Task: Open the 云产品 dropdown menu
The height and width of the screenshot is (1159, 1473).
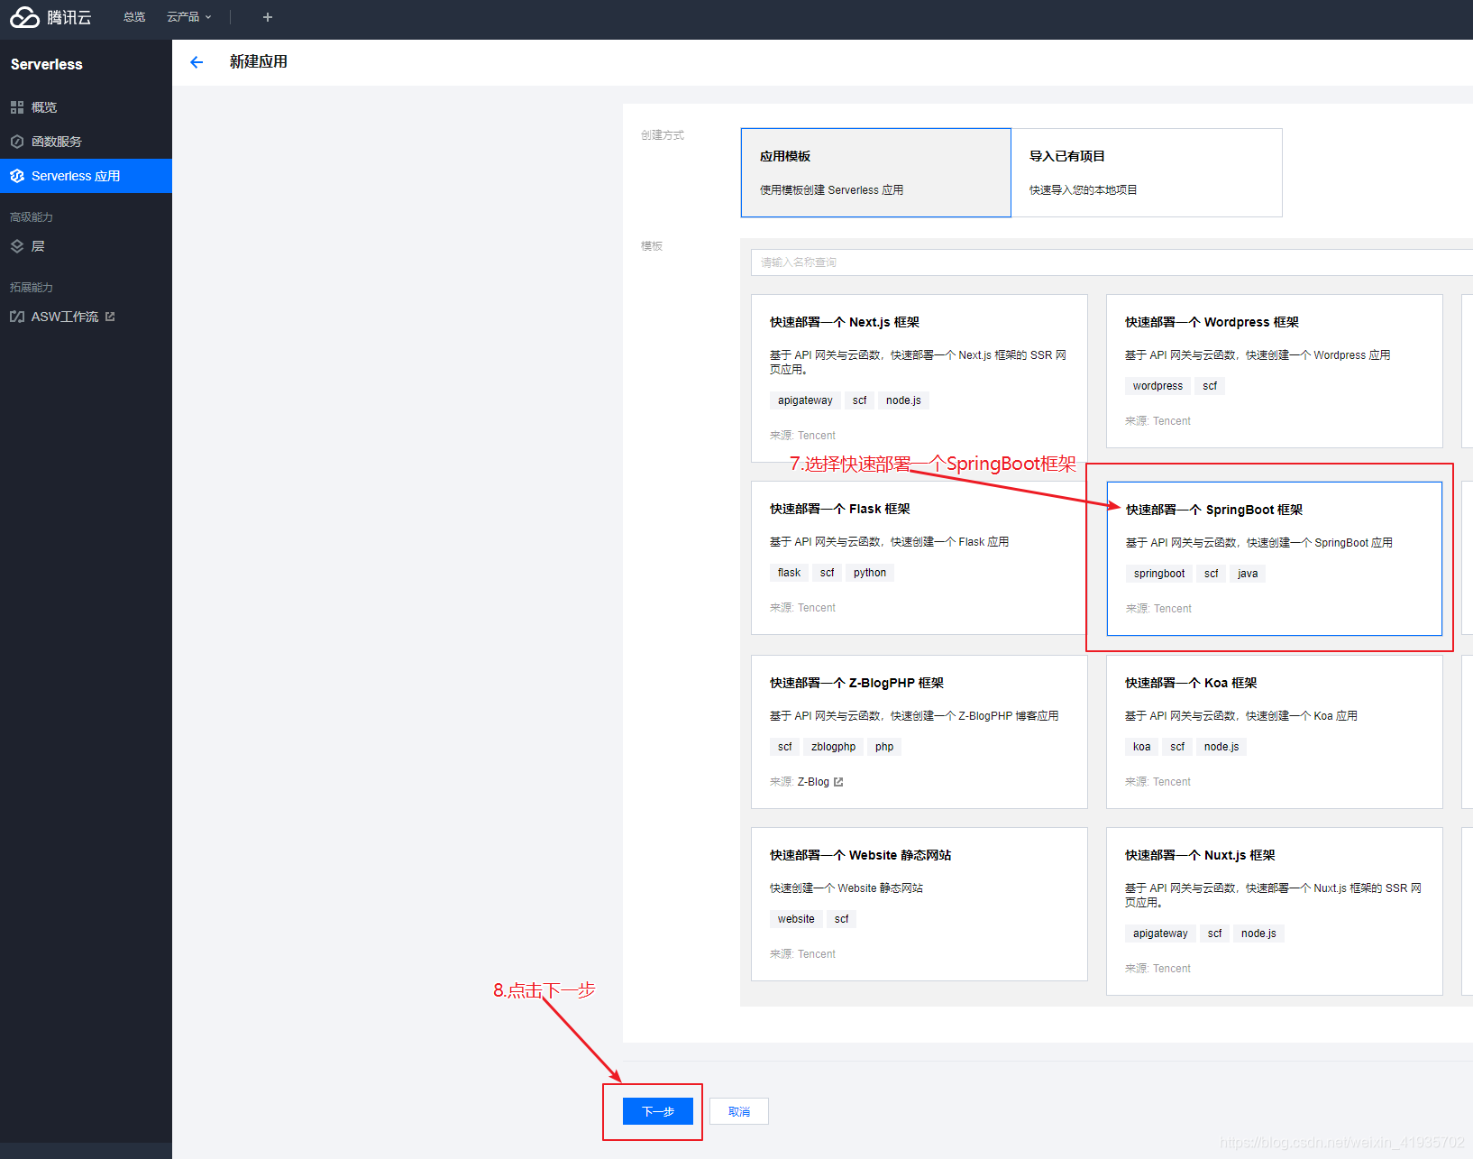Action: point(188,17)
